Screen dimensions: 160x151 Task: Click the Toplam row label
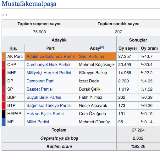(59, 130)
